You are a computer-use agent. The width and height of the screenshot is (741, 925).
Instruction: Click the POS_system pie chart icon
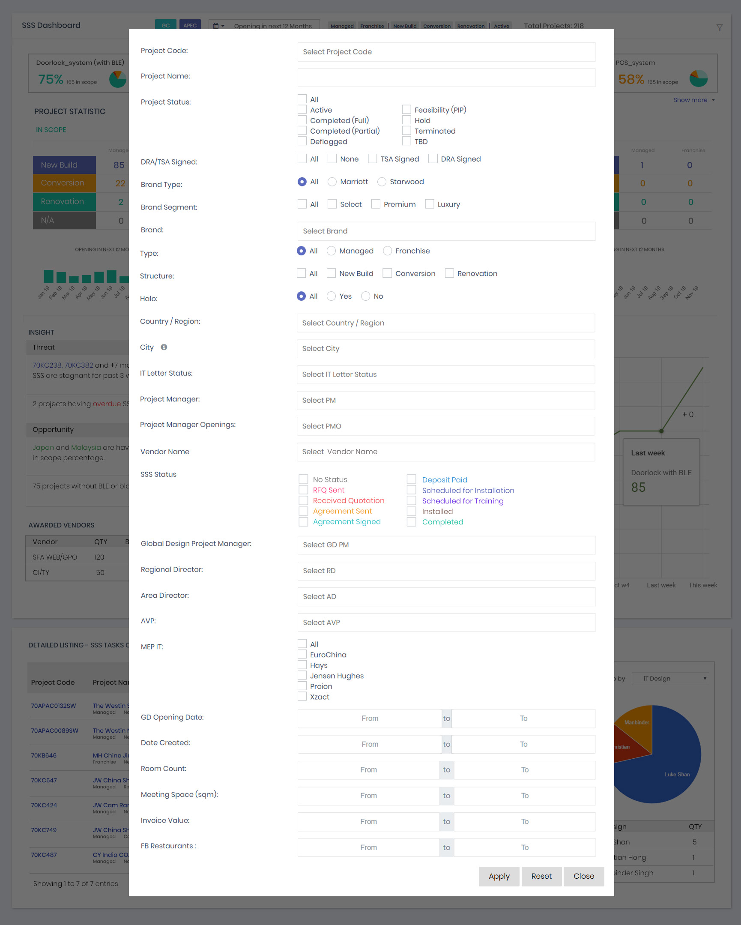[x=698, y=79]
